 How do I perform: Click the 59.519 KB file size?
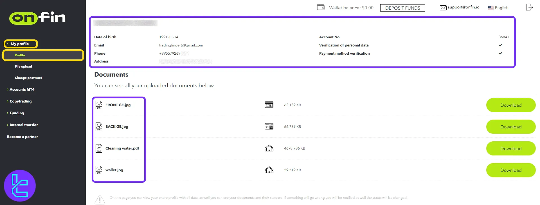(x=292, y=170)
